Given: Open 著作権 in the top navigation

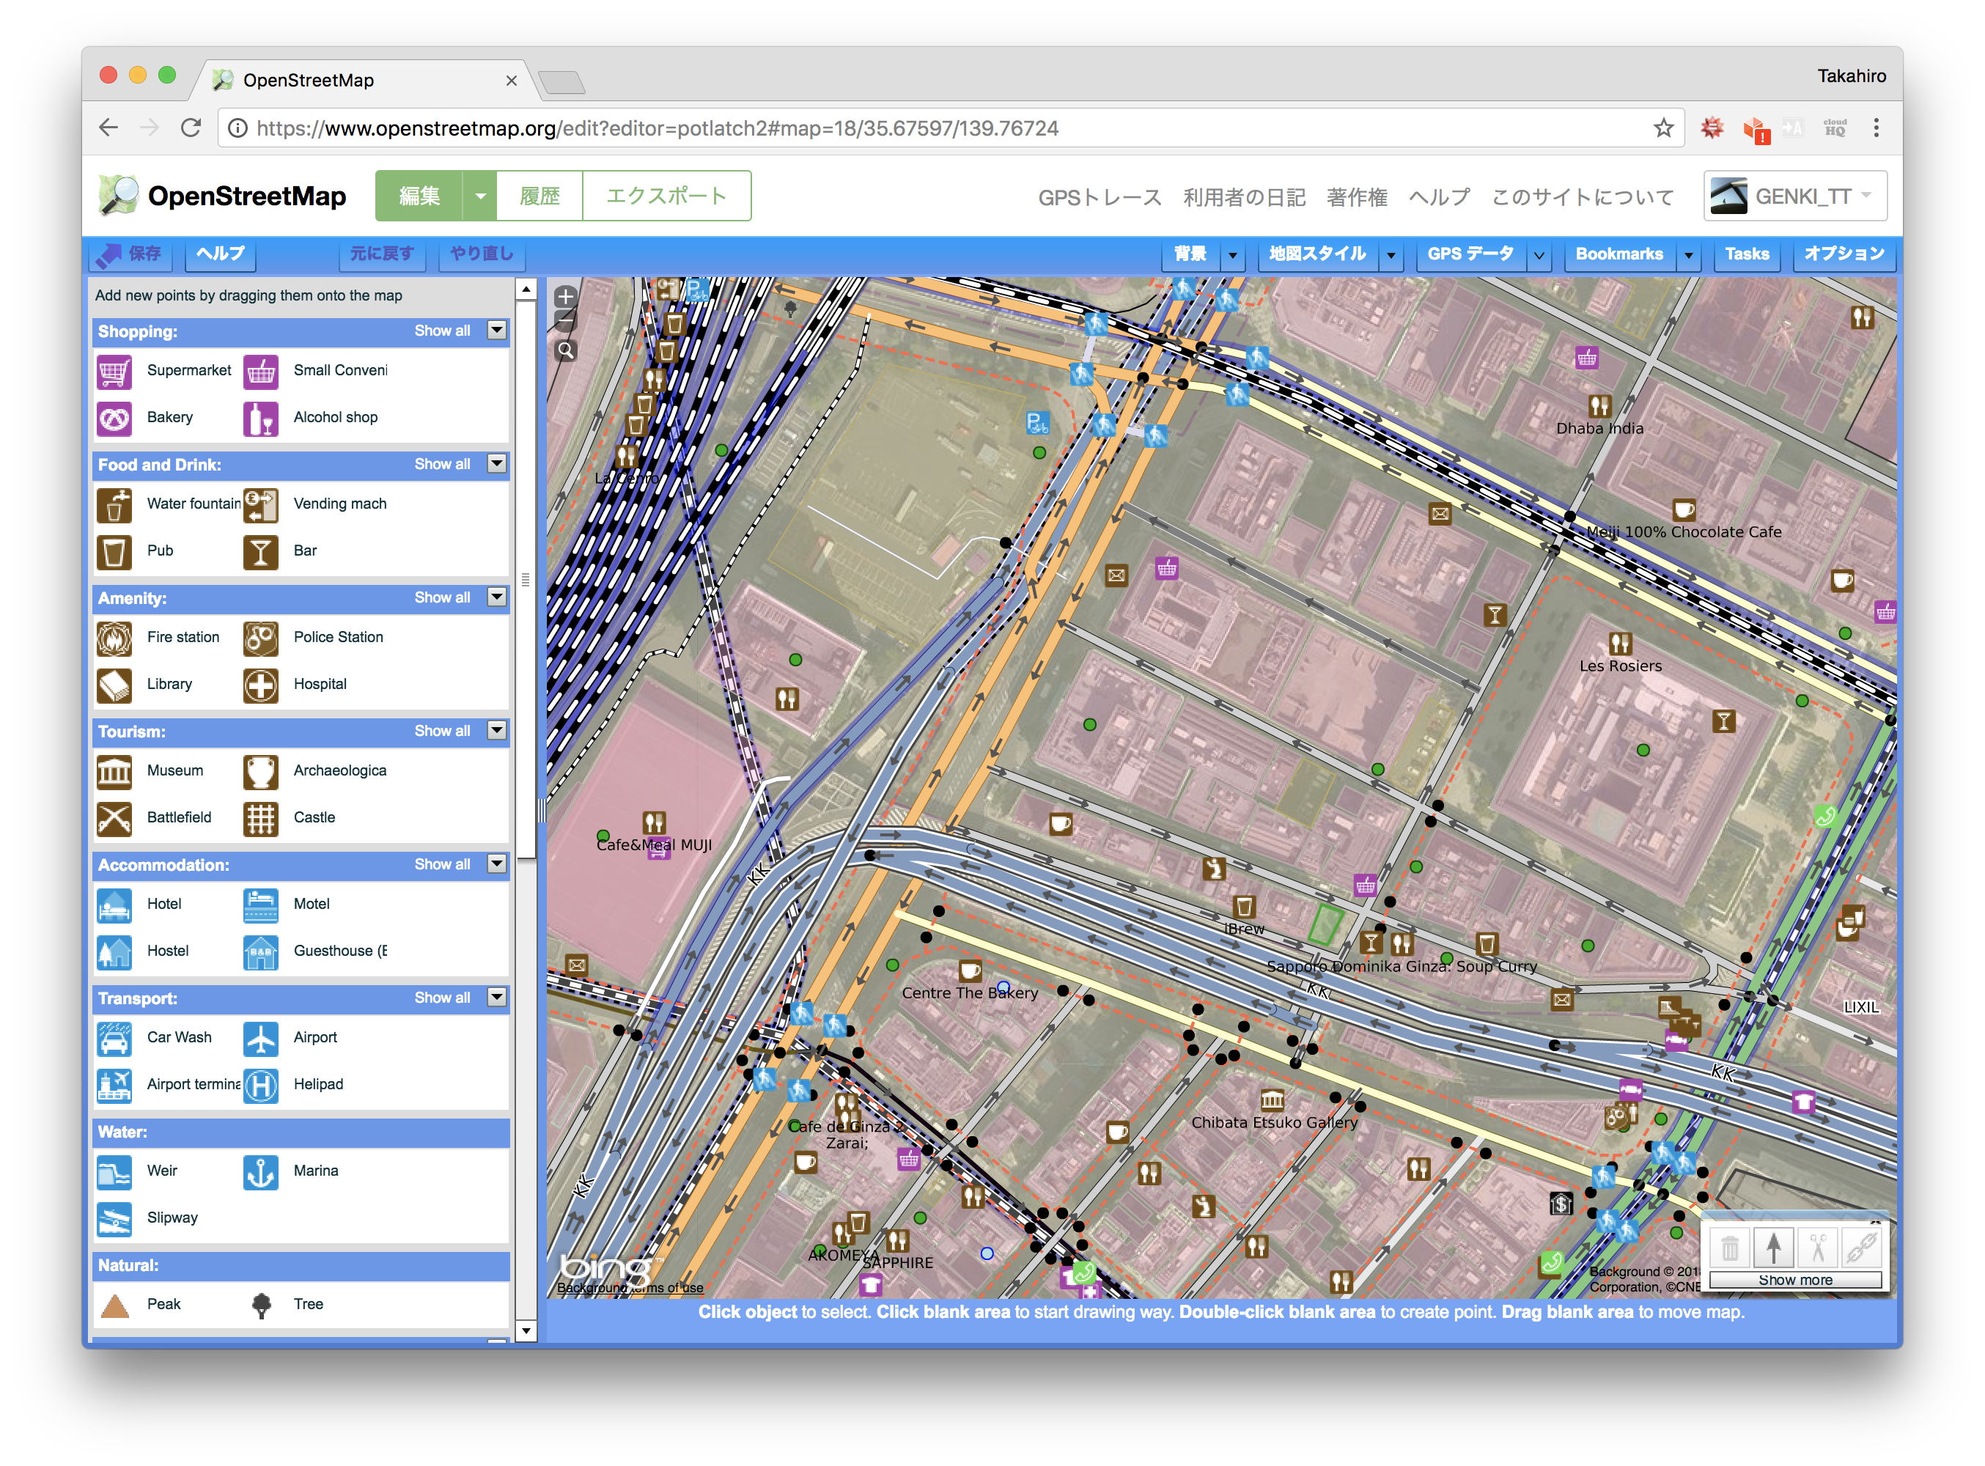Looking at the screenshot, I should click(x=1356, y=197).
